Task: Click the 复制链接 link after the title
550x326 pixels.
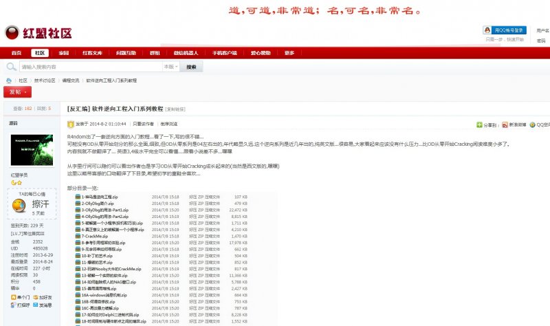Action: coord(175,109)
